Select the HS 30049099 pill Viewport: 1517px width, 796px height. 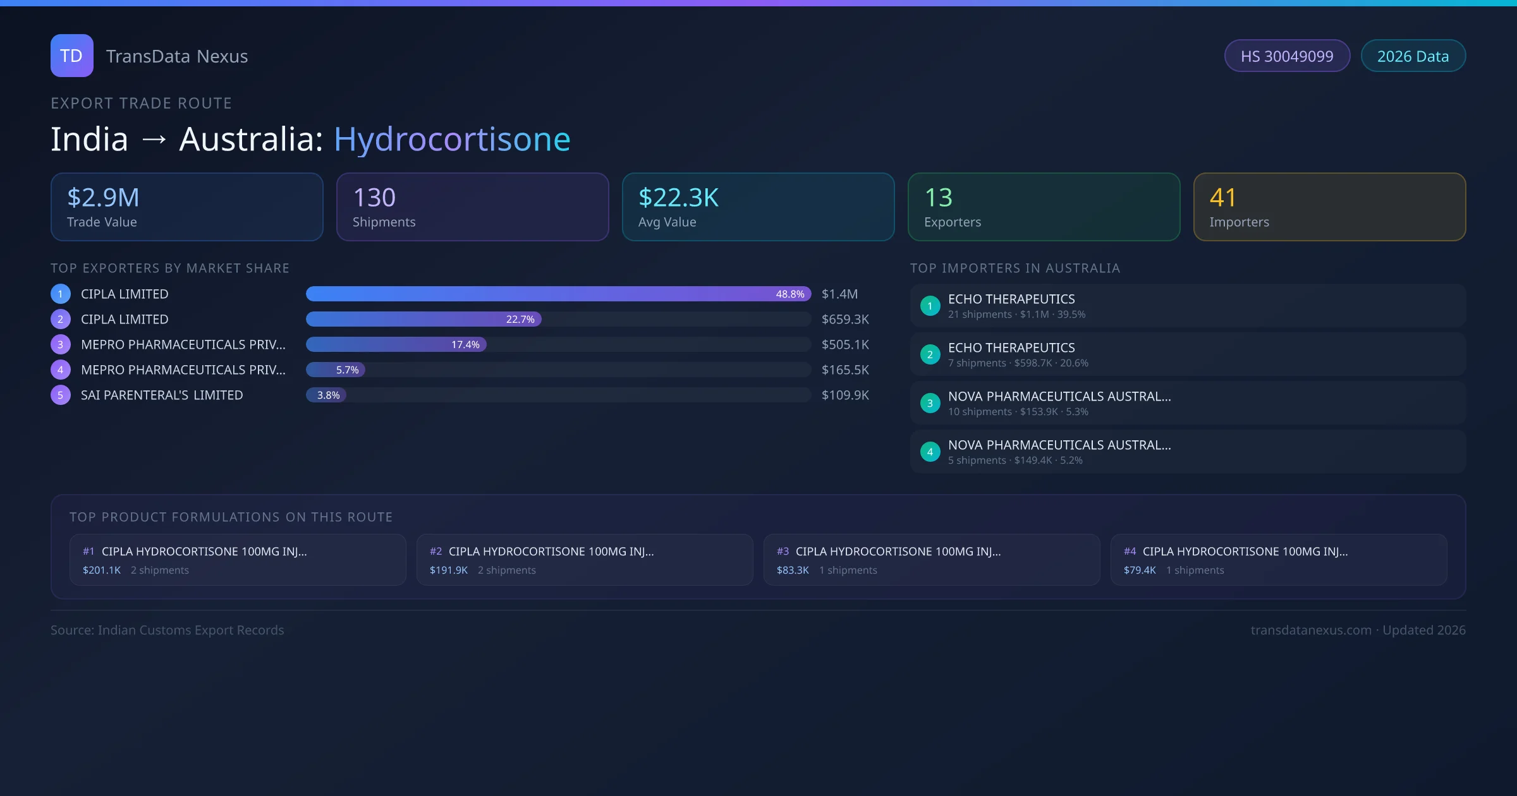click(x=1287, y=56)
